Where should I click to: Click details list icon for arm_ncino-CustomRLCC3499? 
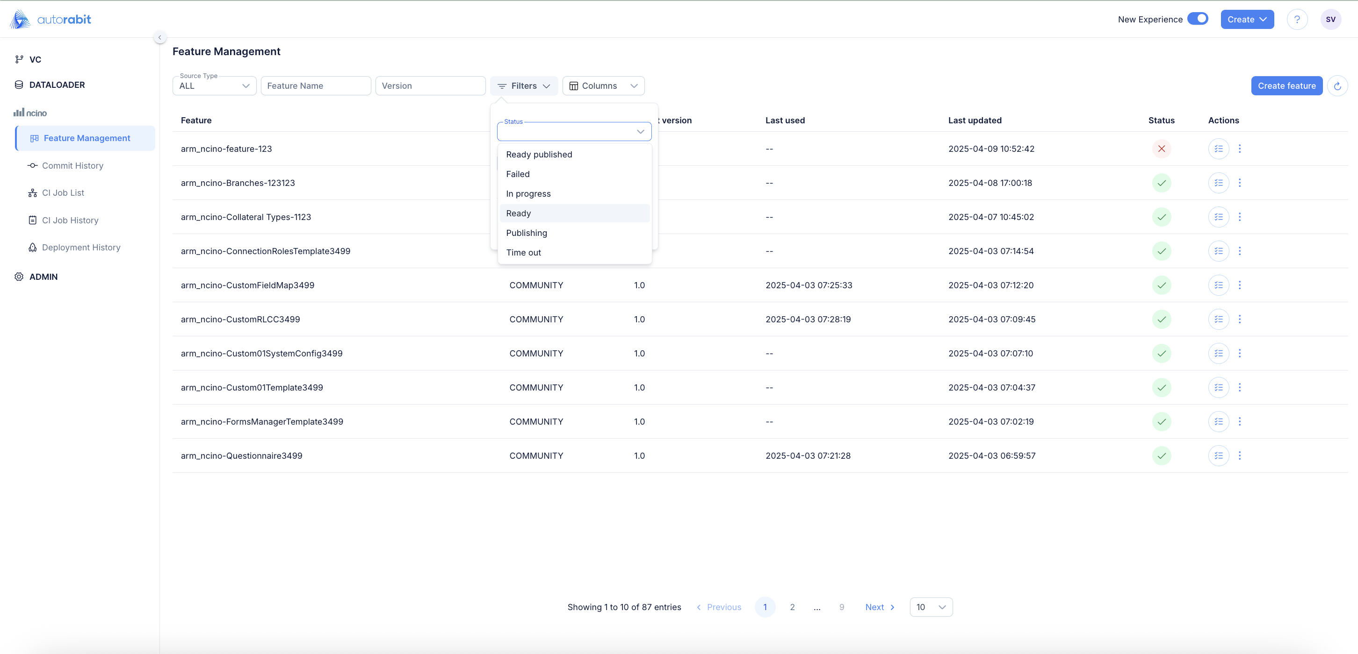pyautogui.click(x=1218, y=319)
